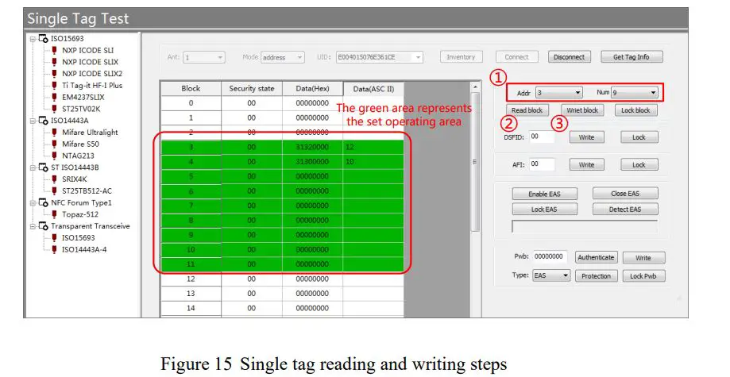Select ST25TB512-AC tag entry
This screenshot has width=730, height=377.
coord(87,190)
